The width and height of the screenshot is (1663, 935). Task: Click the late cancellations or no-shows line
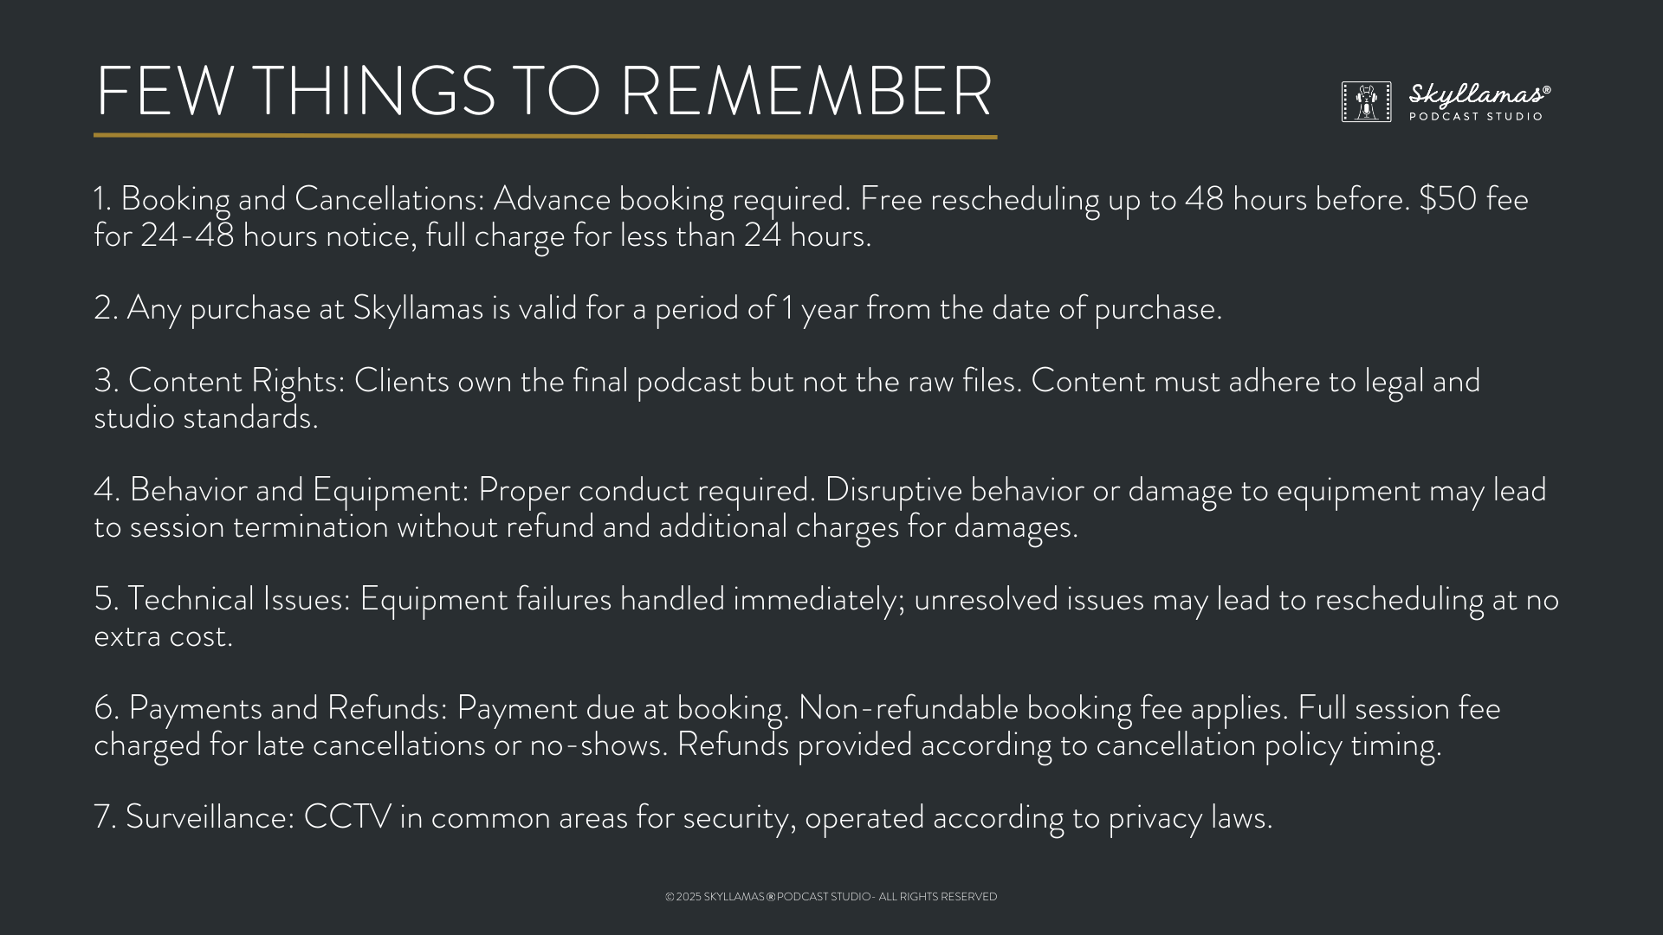coord(380,745)
